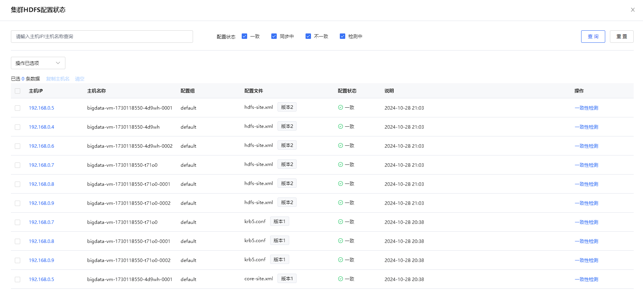The image size is (643, 290).
Task: Click the 查询 button
Action: [x=593, y=37]
